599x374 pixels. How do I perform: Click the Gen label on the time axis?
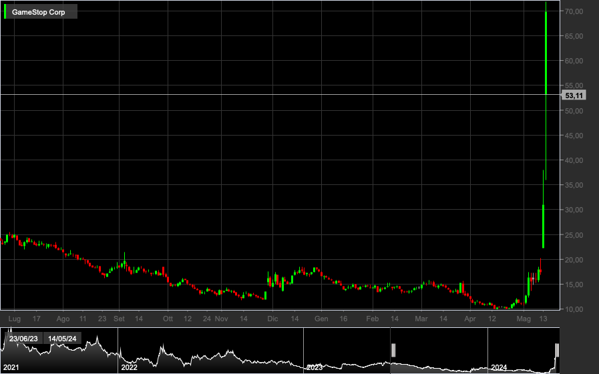(x=321, y=319)
